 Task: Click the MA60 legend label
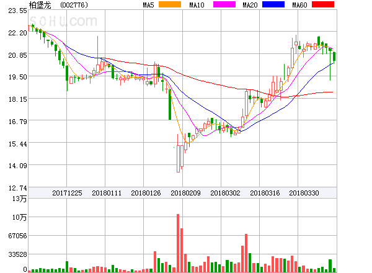click(x=299, y=5)
